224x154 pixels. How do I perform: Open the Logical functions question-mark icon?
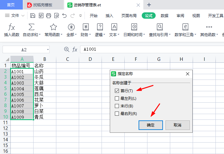(x=100, y=27)
